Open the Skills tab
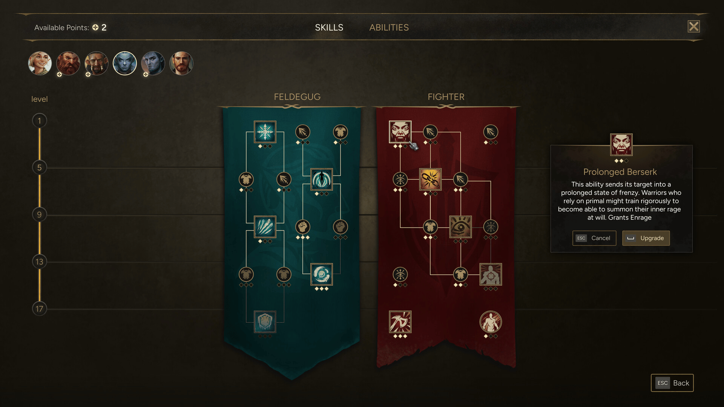Image resolution: width=724 pixels, height=407 pixels. [329, 28]
